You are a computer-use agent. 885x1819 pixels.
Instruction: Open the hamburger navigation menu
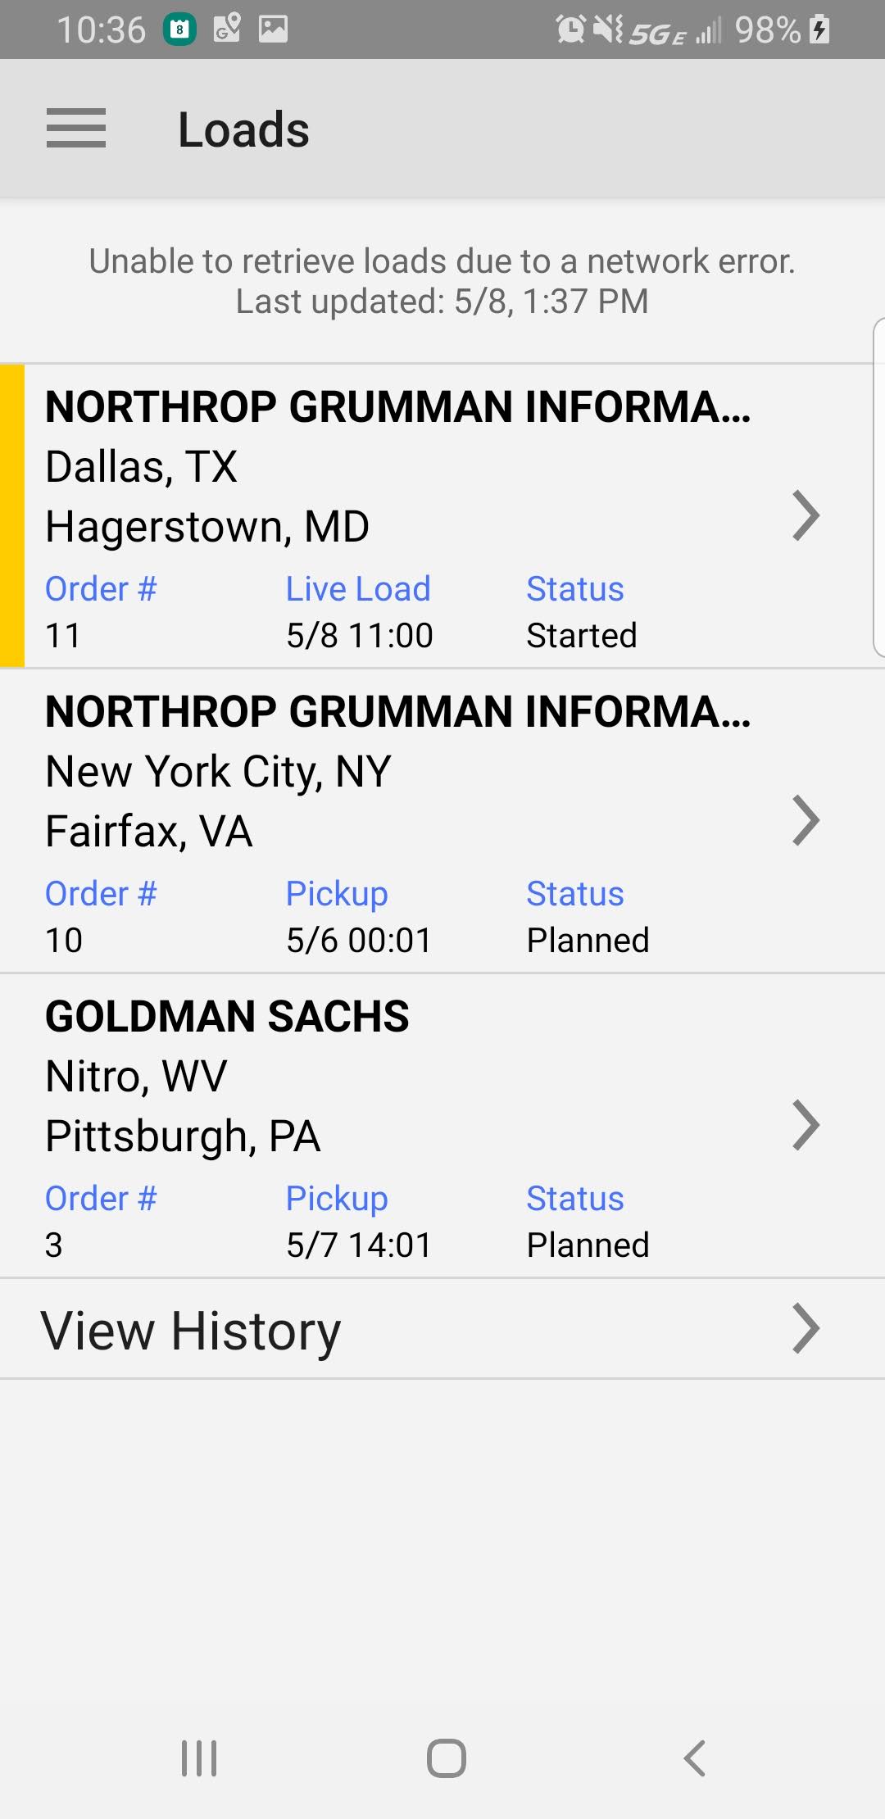(76, 129)
